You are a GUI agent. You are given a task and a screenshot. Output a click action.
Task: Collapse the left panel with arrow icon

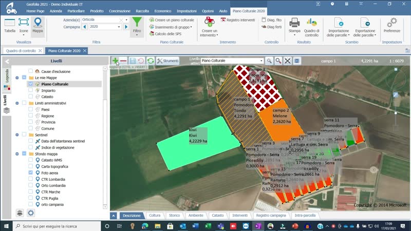tap(7, 61)
